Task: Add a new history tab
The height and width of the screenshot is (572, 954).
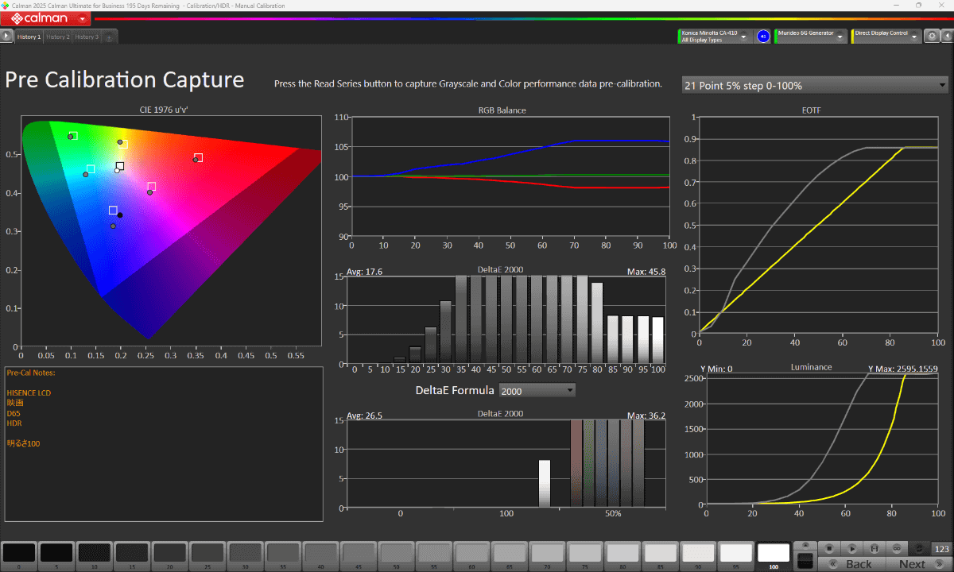Action: (x=109, y=37)
